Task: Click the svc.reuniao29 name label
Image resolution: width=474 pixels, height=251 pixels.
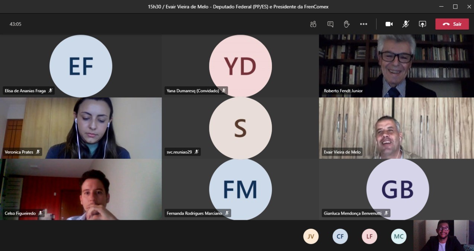Action: tap(183, 152)
